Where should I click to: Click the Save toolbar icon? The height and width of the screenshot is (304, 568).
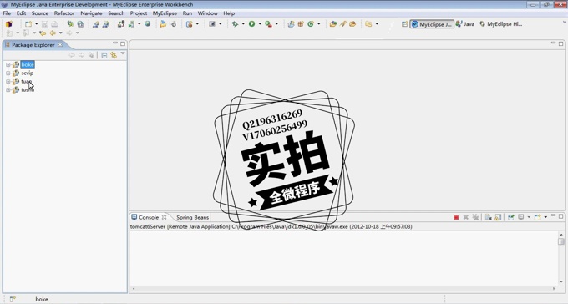(x=45, y=24)
